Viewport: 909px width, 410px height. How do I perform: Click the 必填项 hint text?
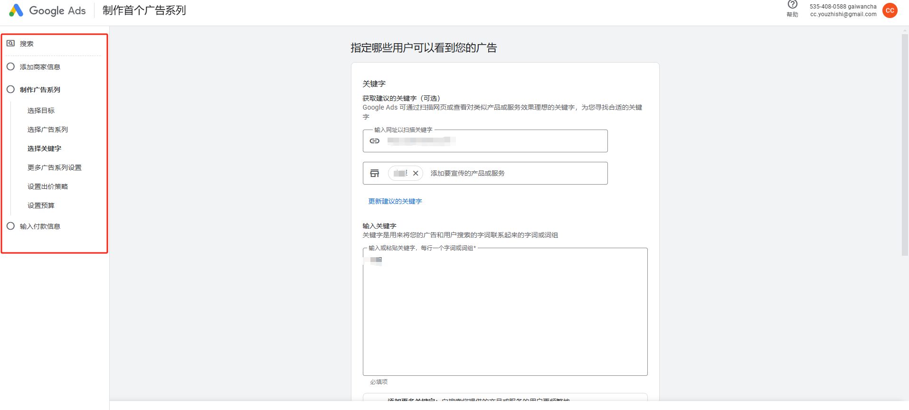click(x=379, y=382)
